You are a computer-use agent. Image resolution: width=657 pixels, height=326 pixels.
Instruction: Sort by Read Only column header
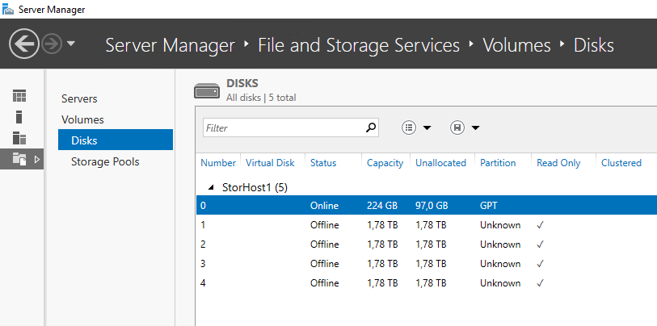point(558,163)
